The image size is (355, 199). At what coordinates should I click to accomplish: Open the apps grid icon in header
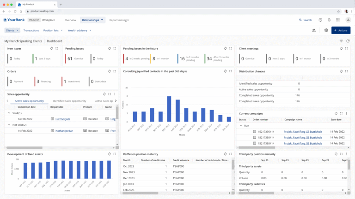pyautogui.click(x=338, y=20)
